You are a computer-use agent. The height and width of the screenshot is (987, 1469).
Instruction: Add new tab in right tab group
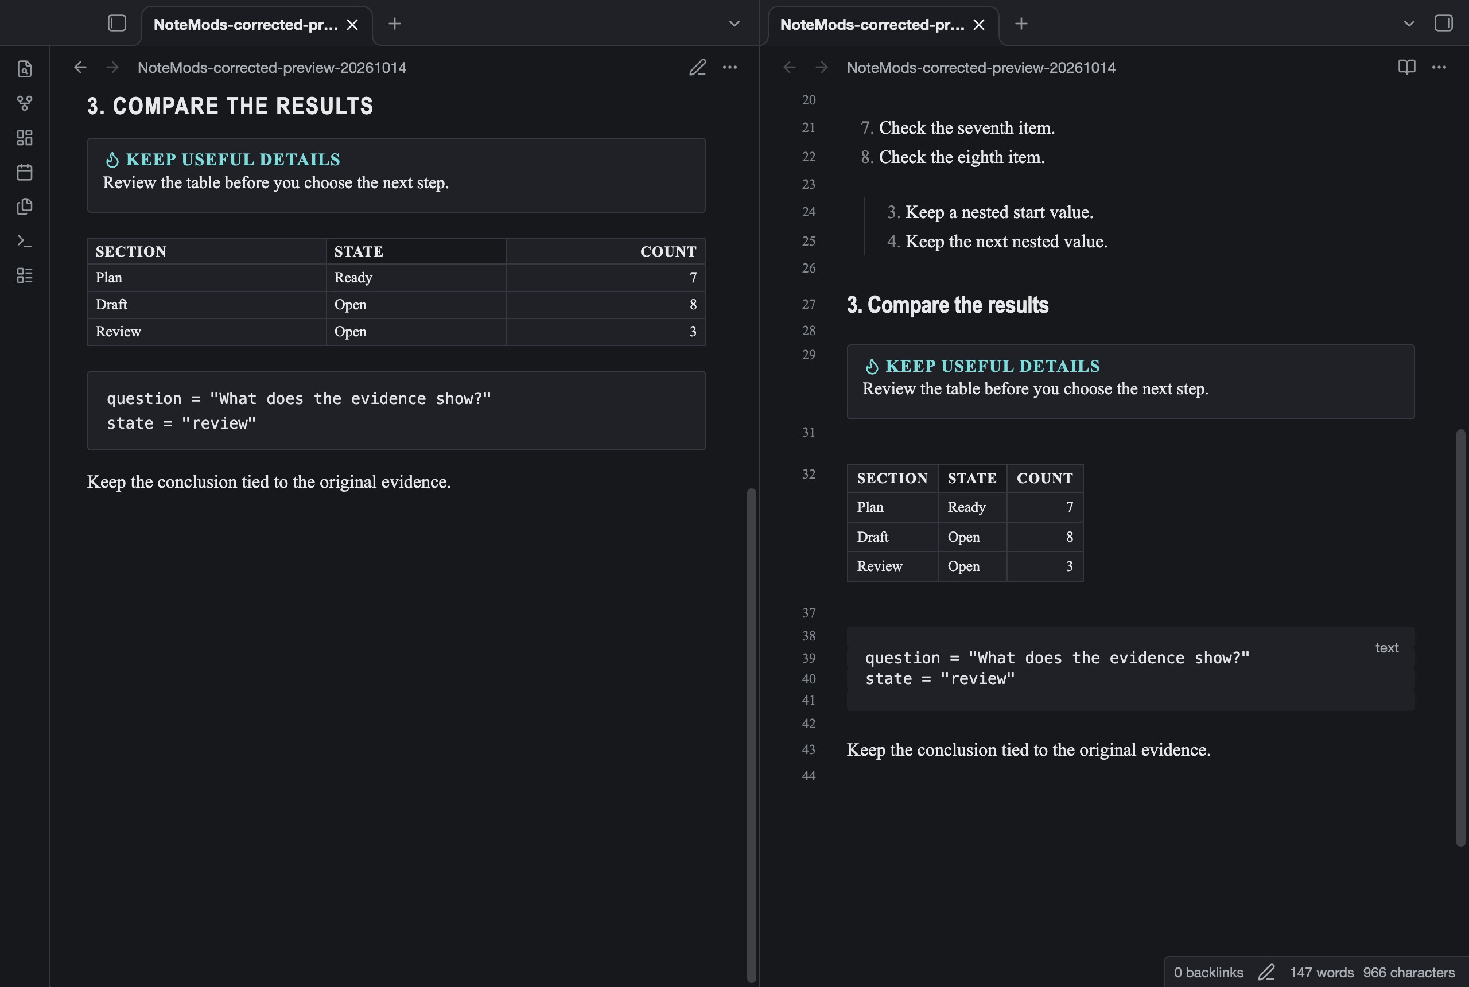pos(1021,24)
